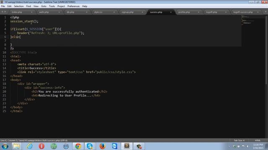
Task: Open the Preferences menu
Action: pos(73,6)
